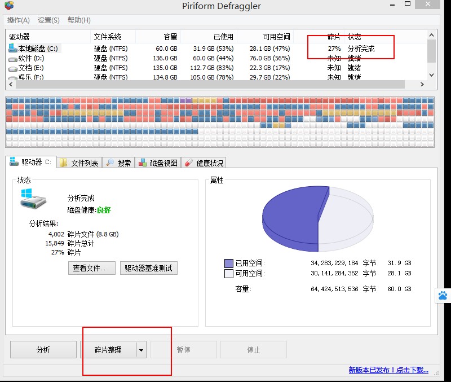Image resolution: width=451 pixels, height=382 pixels.
Task: Click the 27% fragmentation cell for C:
Action: [334, 49]
